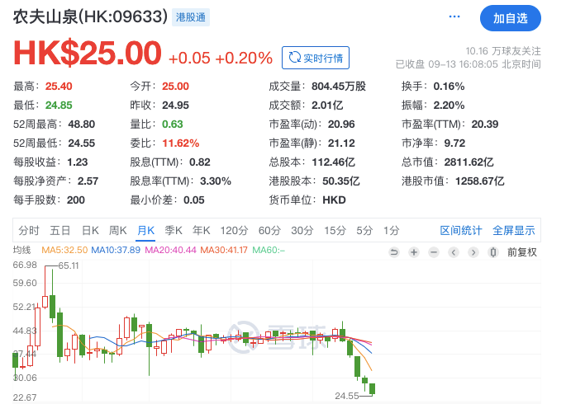Click the 港股市值 value 1258.67亿

tap(480, 181)
